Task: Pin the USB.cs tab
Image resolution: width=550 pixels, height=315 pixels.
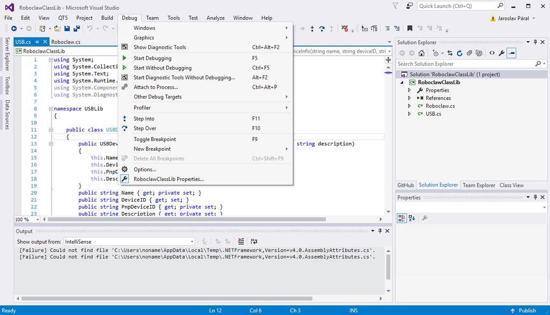Action: click(37, 42)
